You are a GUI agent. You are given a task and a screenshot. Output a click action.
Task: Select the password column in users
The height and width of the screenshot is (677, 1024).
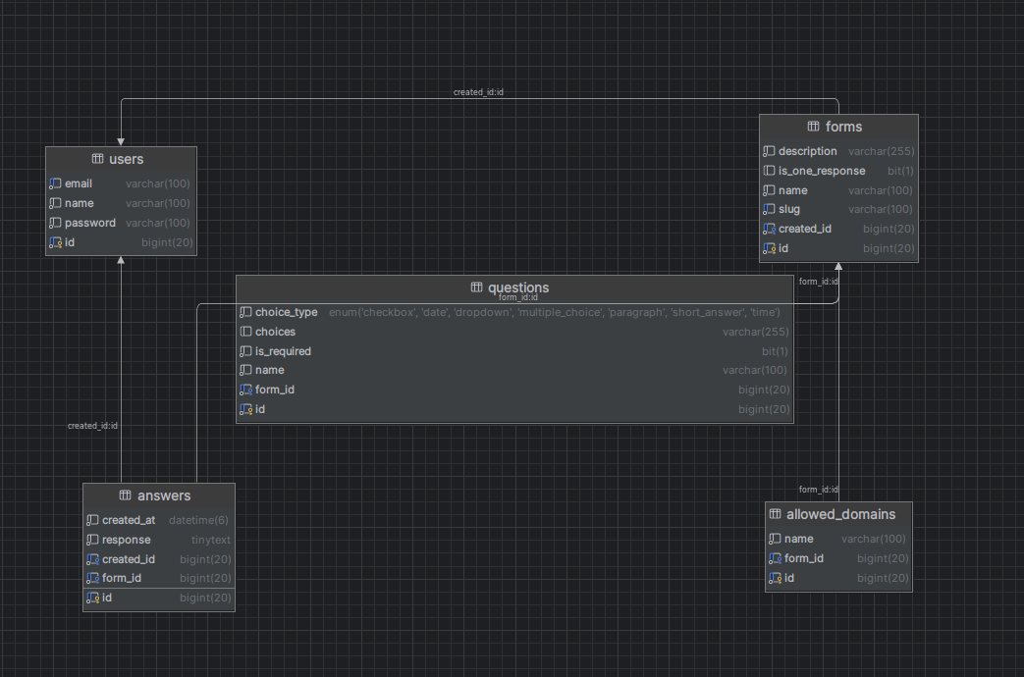tap(89, 223)
